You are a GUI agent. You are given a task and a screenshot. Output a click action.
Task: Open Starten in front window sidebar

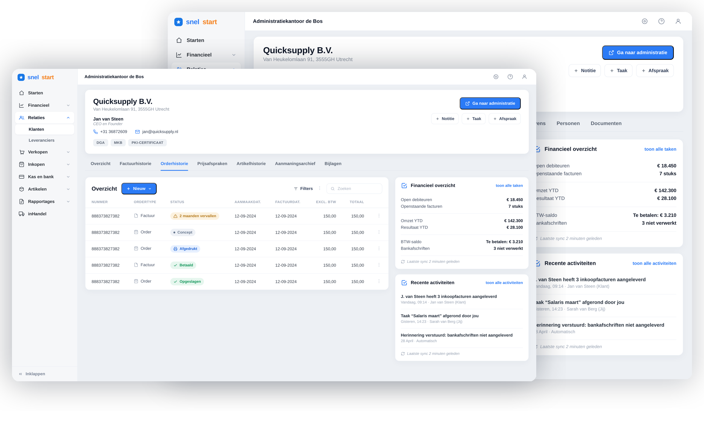pyautogui.click(x=44, y=93)
